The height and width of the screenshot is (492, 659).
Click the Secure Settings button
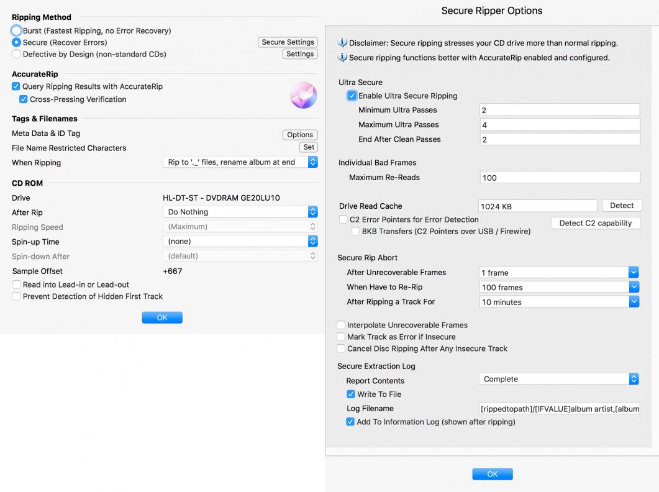(x=288, y=42)
